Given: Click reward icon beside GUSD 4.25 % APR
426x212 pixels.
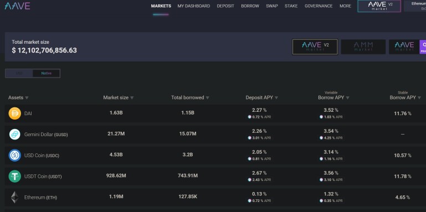Looking at the screenshot, I should point(321,138).
